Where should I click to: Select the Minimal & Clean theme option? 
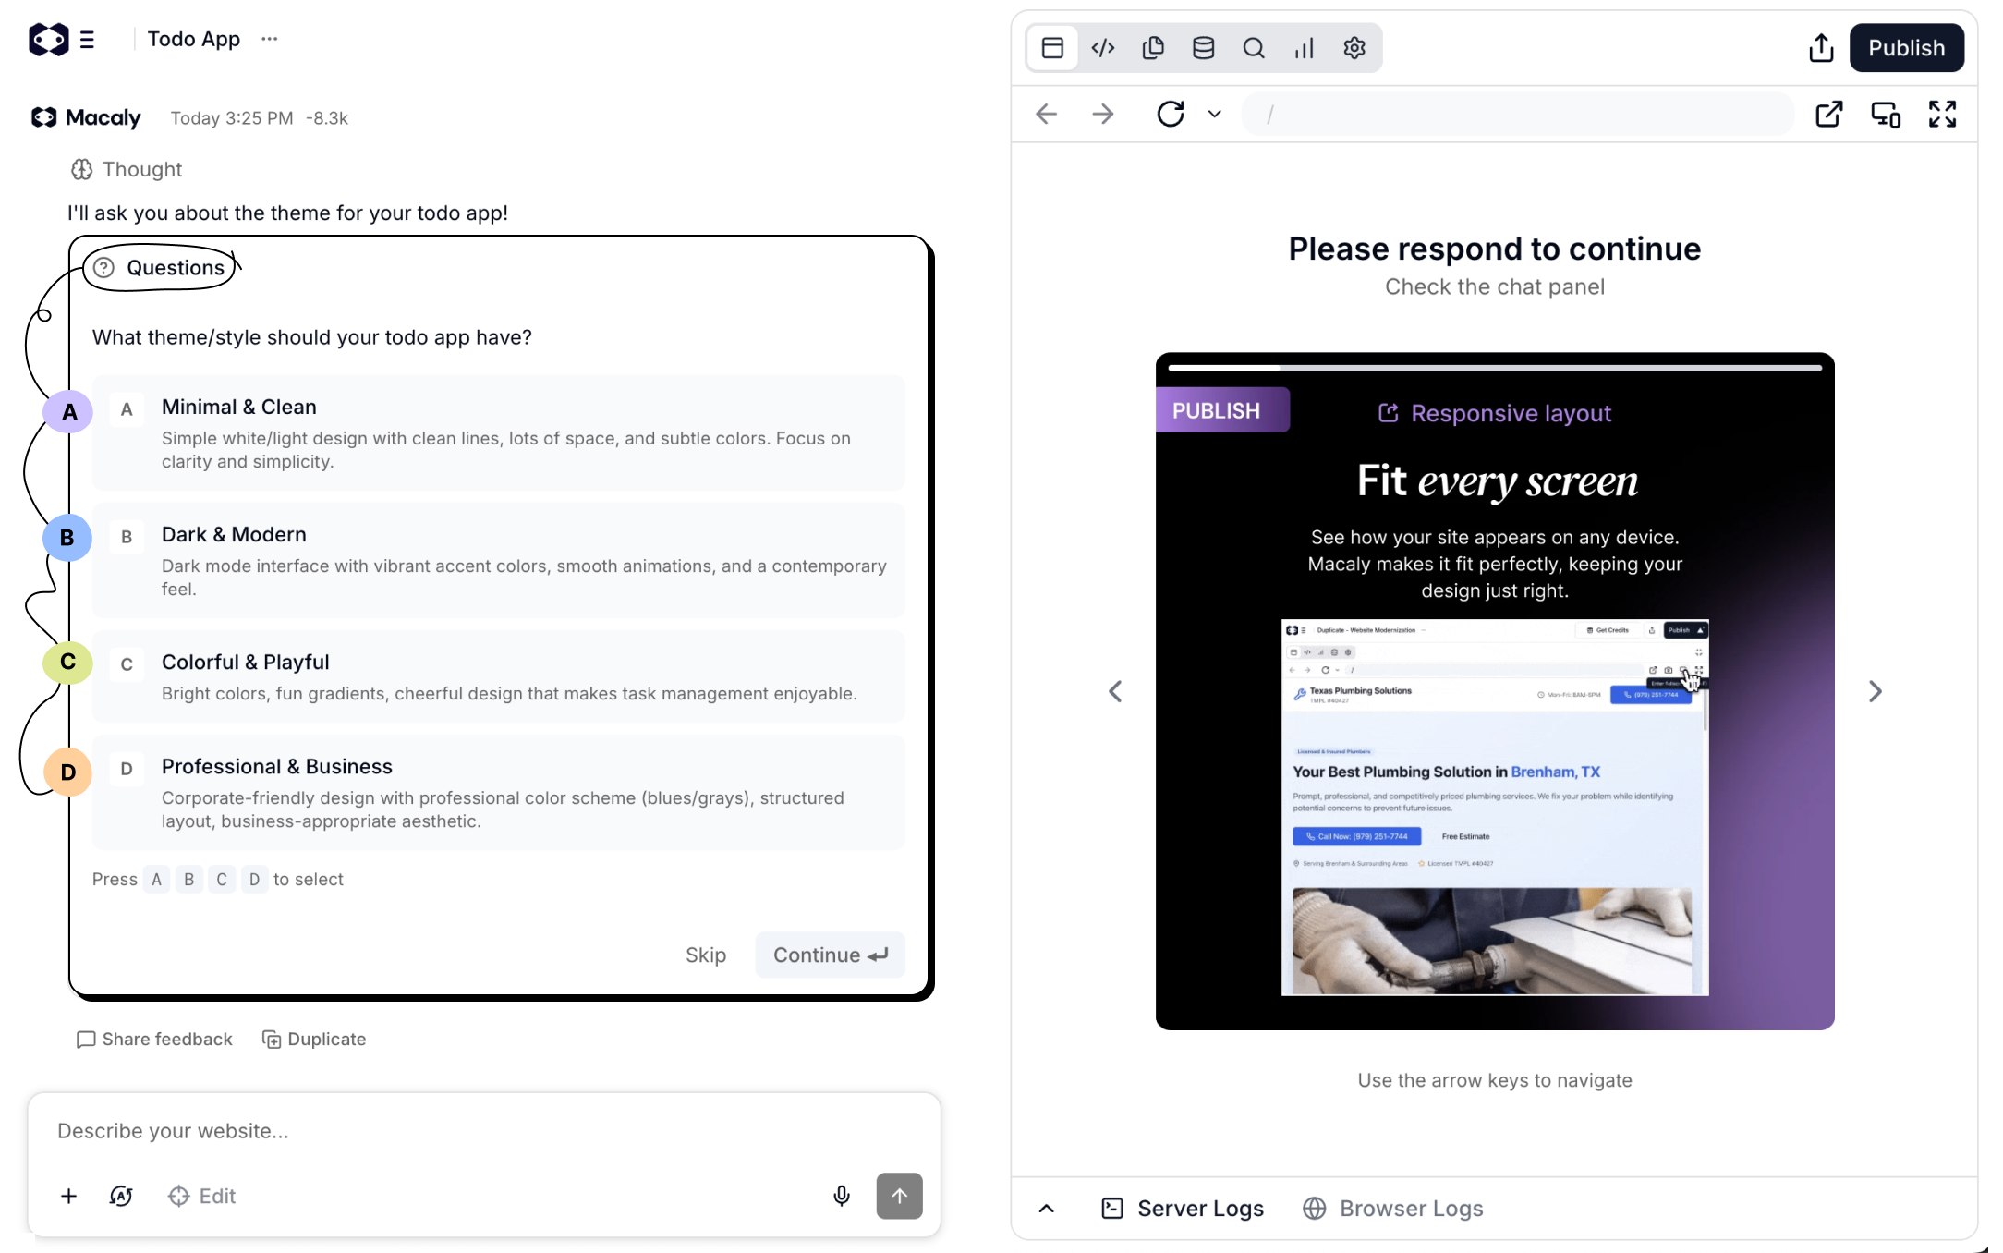pyautogui.click(x=499, y=432)
